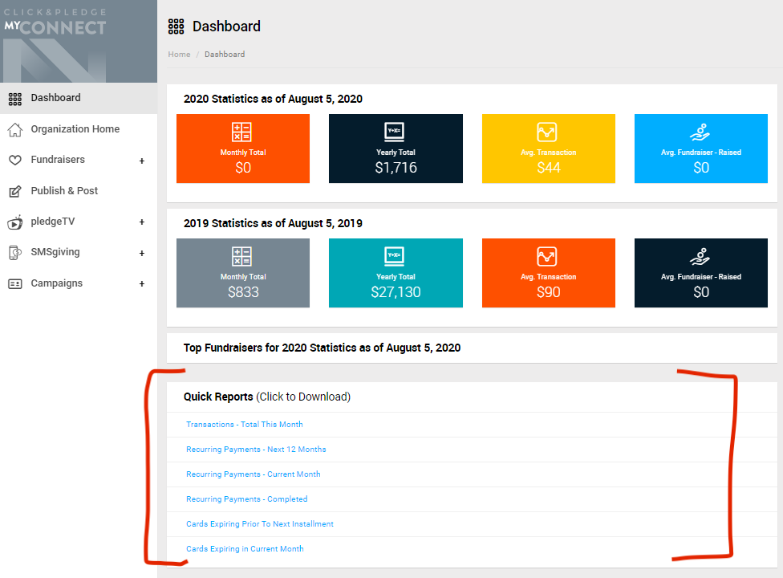Open Organization Home from the sidebar
783x578 pixels.
75,129
